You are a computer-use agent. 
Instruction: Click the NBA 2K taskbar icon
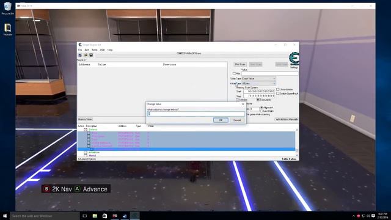click(115, 216)
